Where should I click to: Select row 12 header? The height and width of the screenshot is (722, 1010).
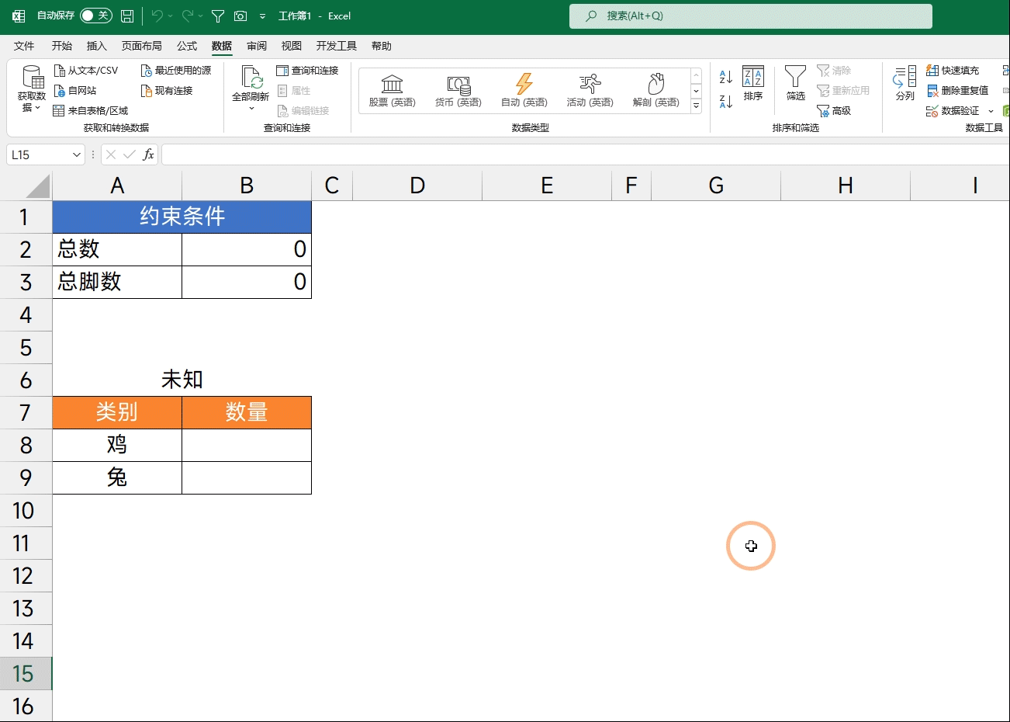26,576
